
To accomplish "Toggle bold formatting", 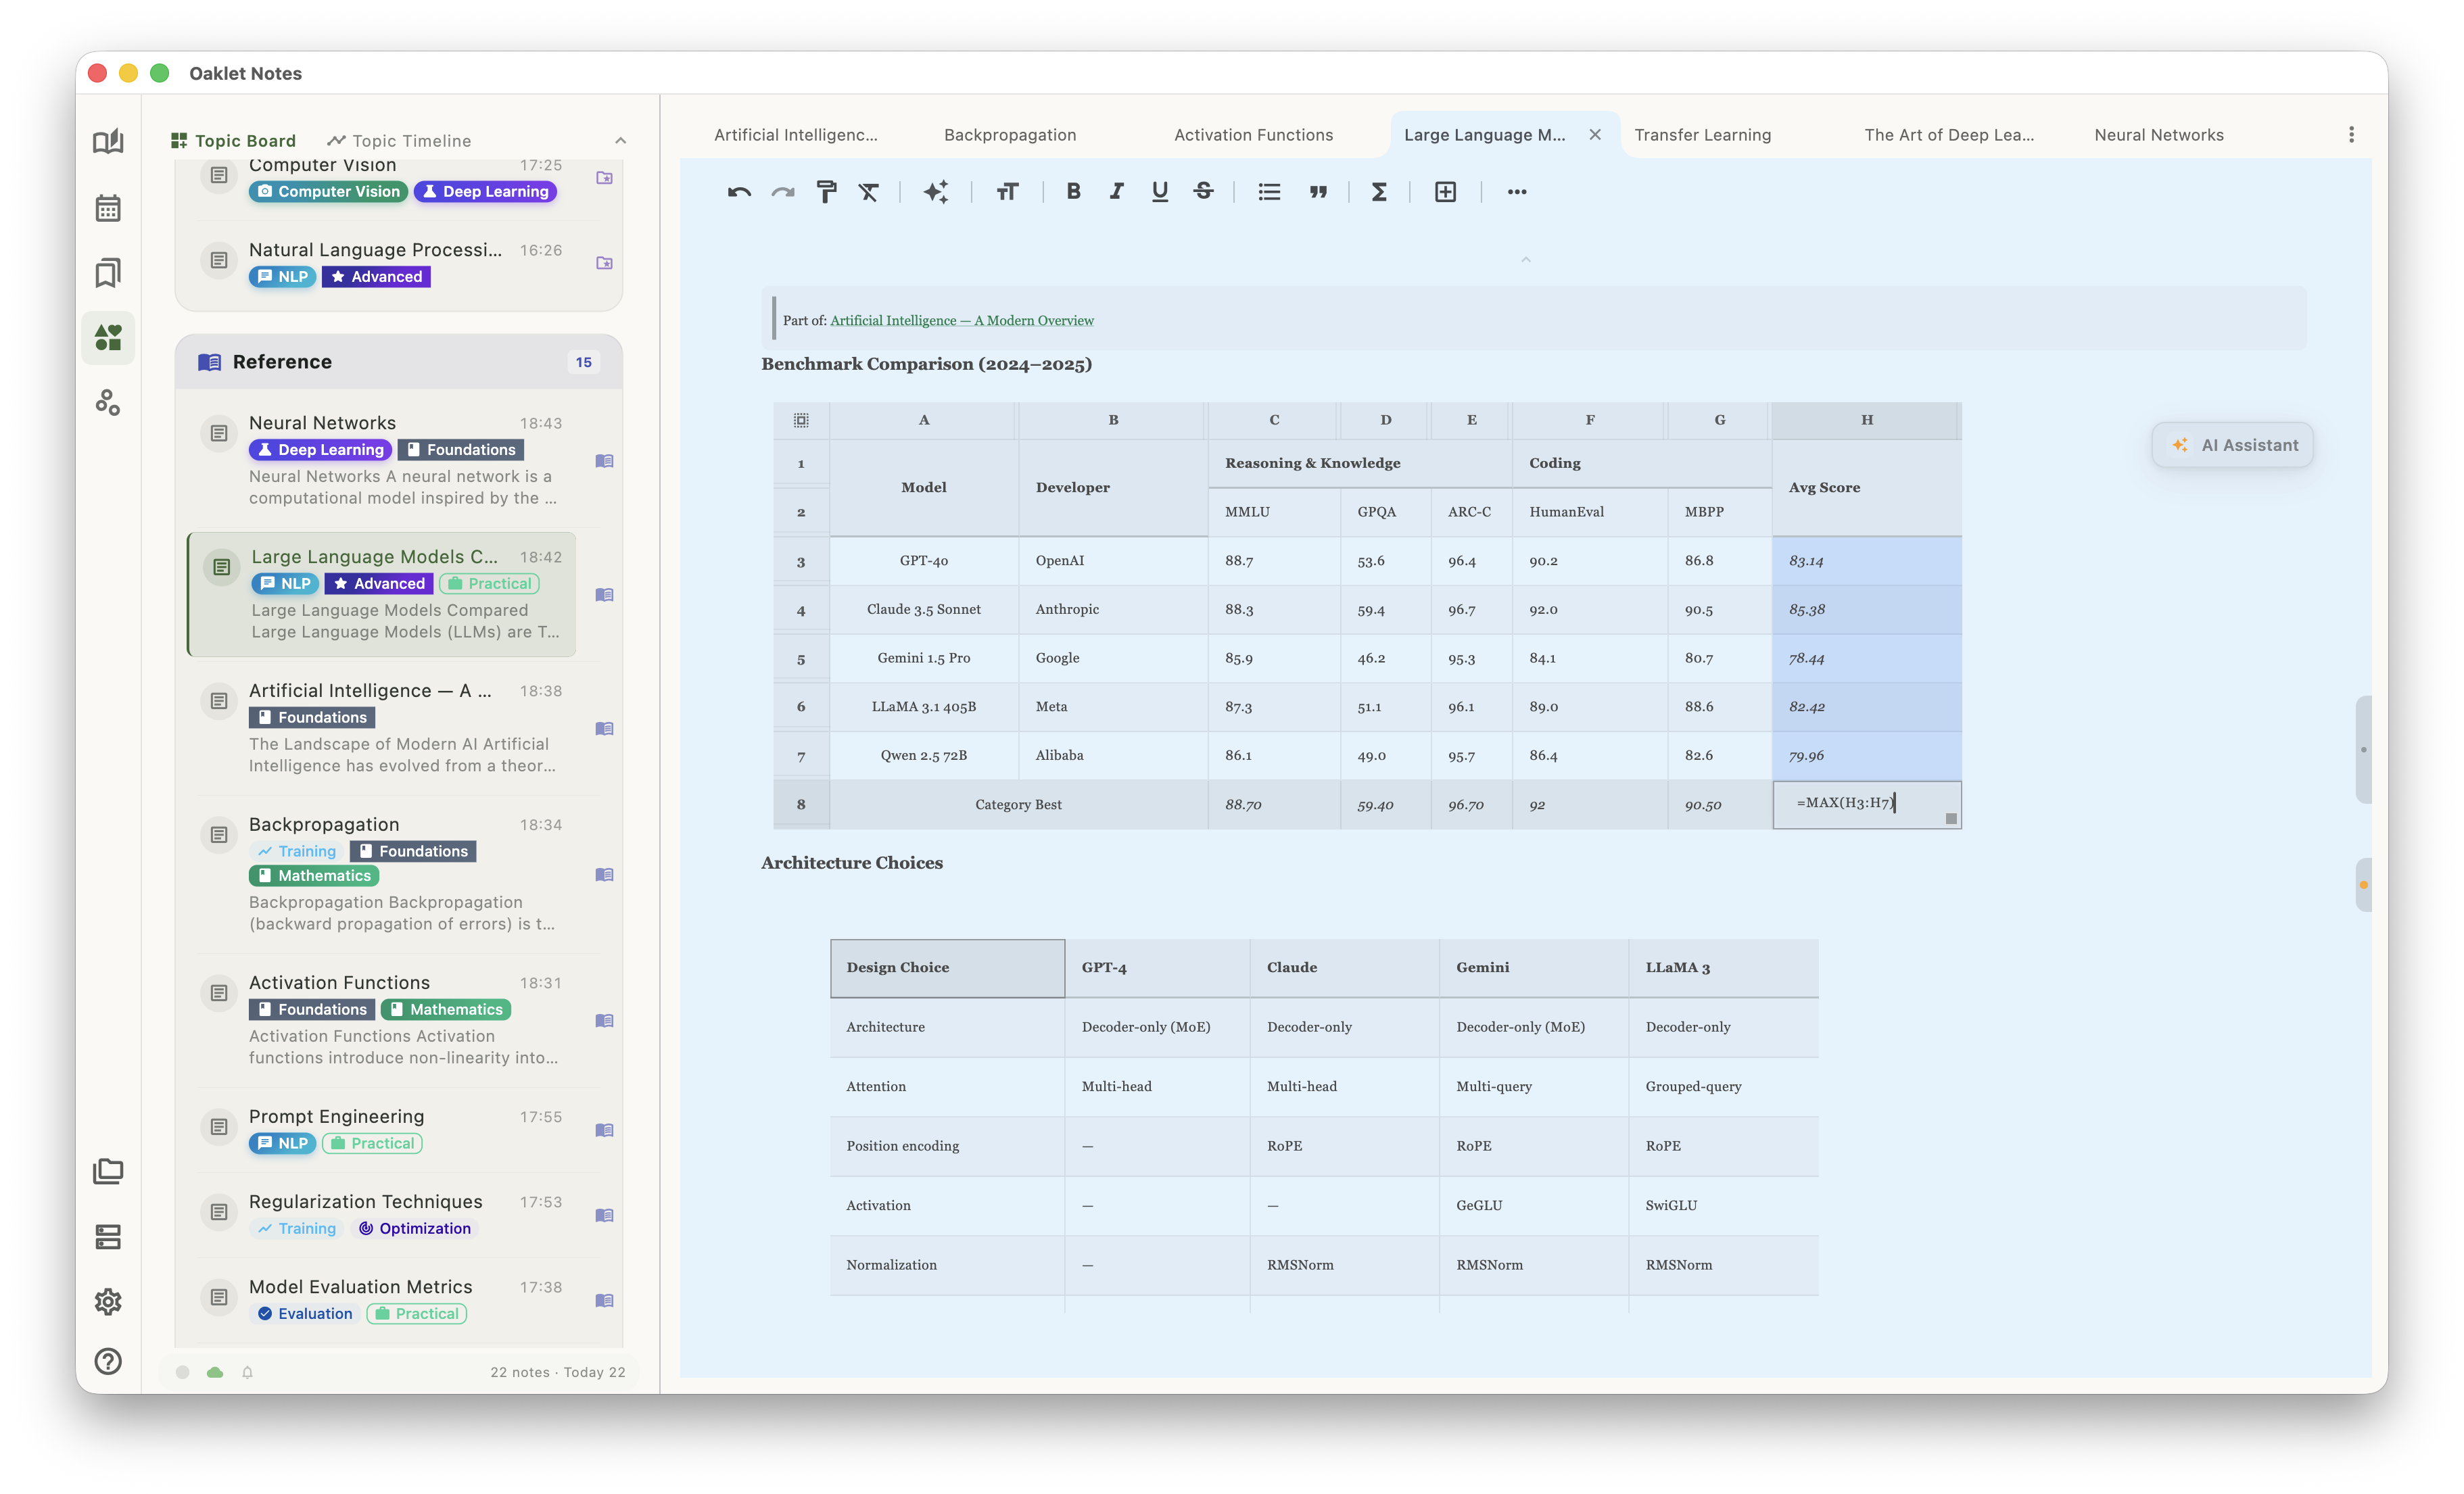I will [x=1073, y=191].
